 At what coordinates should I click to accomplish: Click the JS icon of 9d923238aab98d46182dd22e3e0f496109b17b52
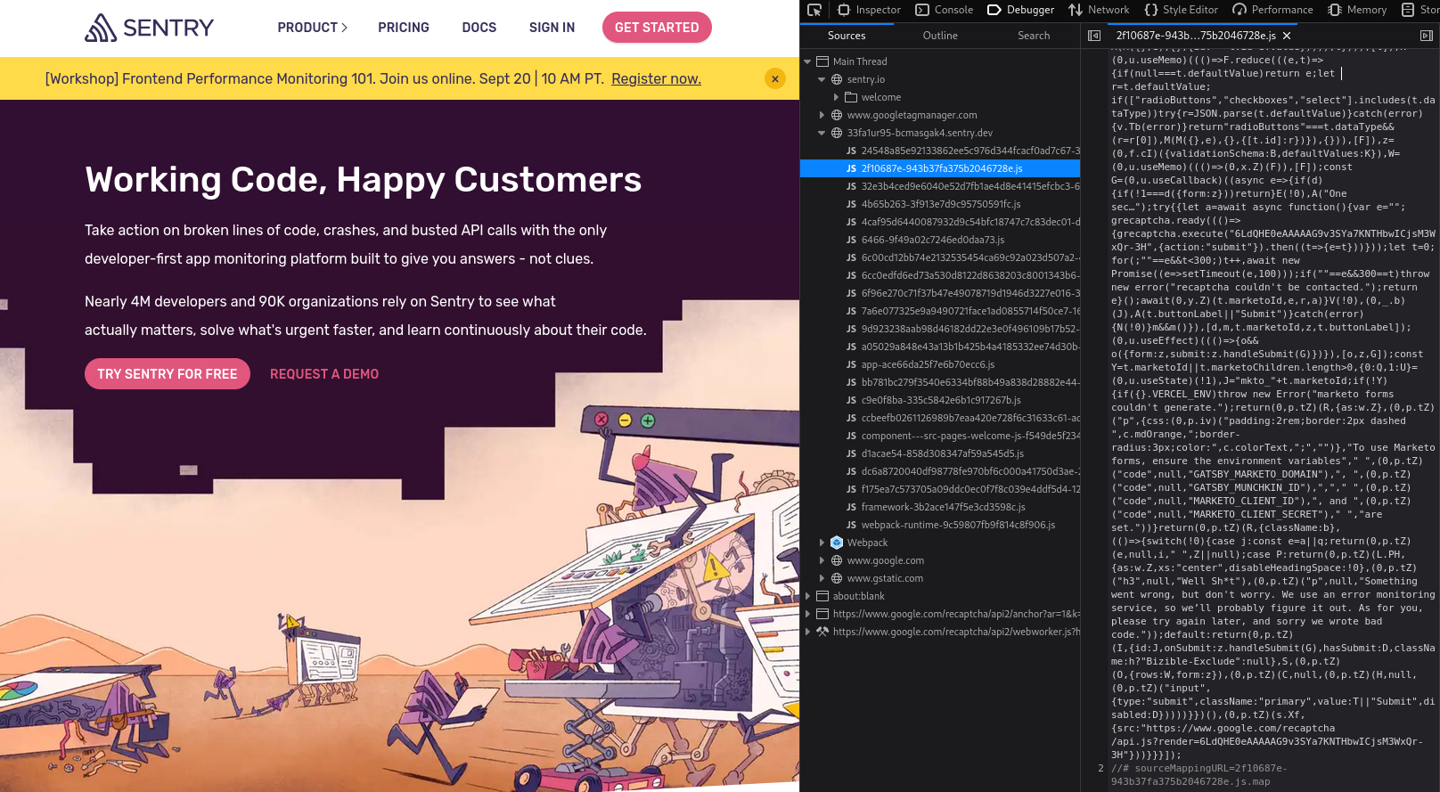[851, 329]
